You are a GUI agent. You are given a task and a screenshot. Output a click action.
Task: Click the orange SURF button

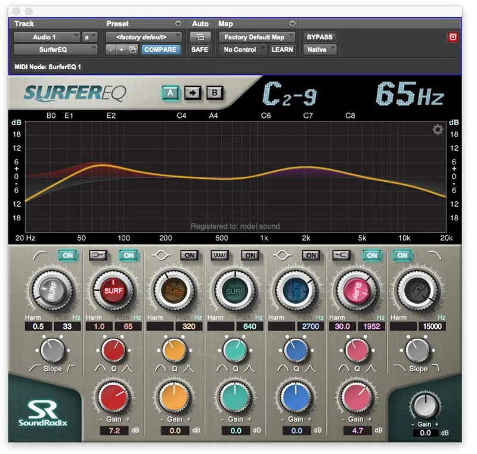(x=174, y=291)
